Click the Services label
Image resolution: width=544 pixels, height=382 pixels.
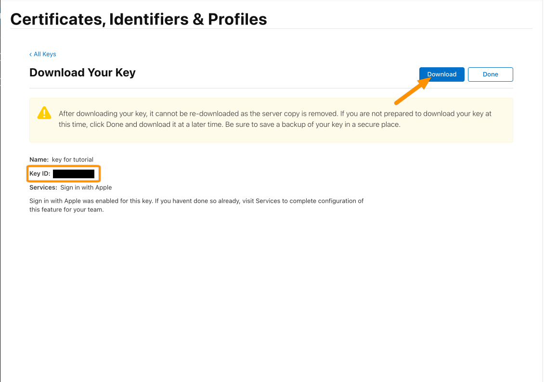click(43, 187)
